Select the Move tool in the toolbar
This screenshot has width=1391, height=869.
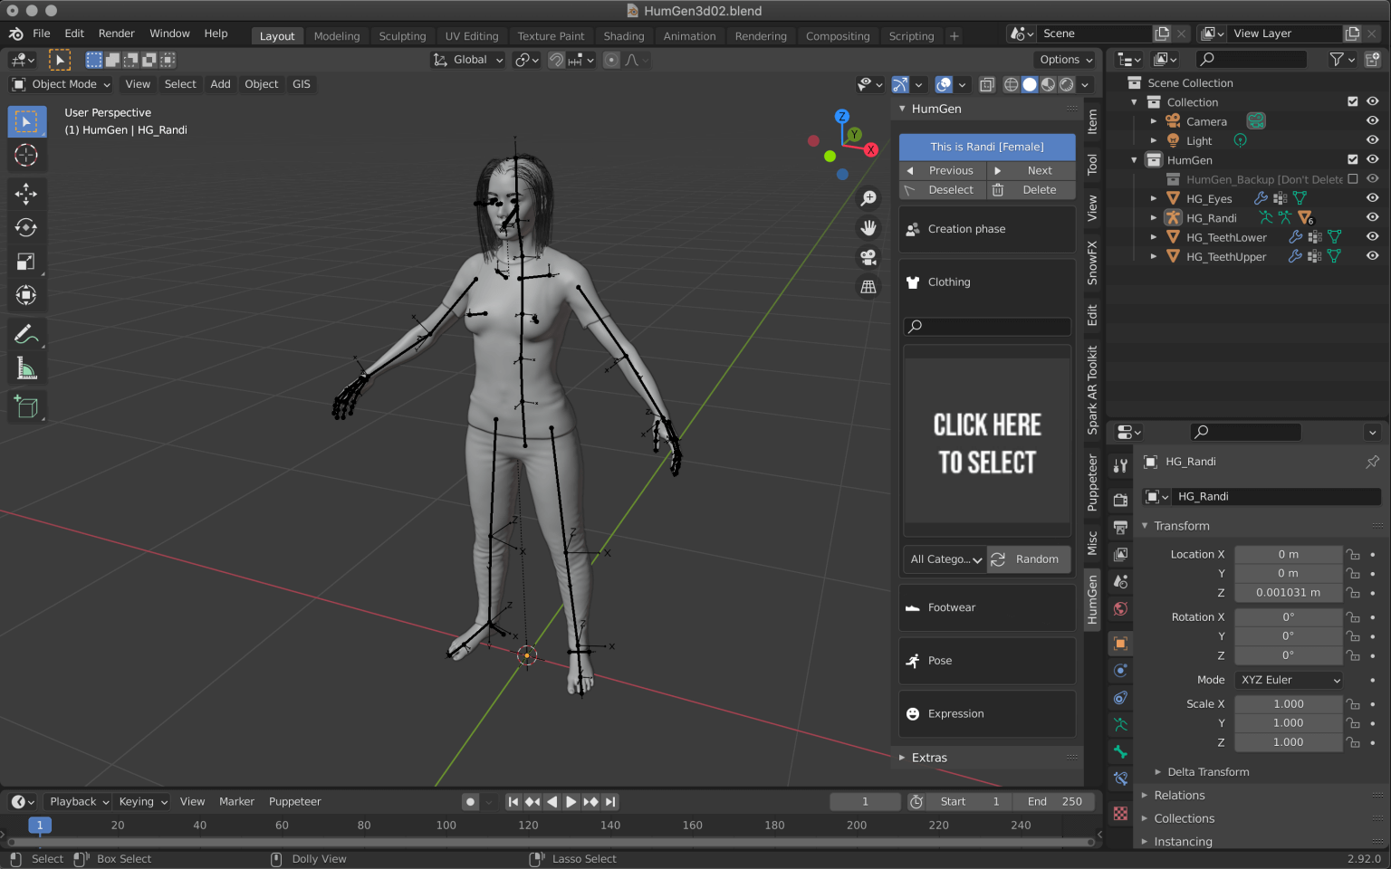click(25, 193)
